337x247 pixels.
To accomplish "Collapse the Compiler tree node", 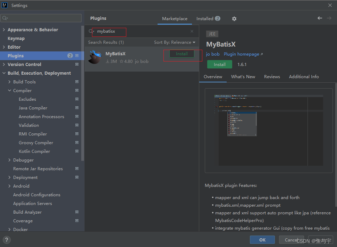I will pos(9,90).
